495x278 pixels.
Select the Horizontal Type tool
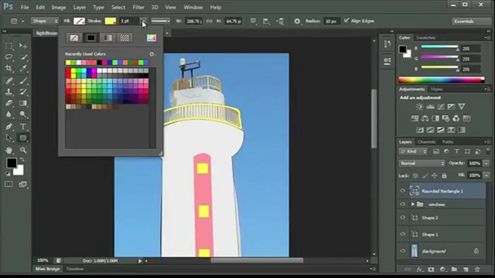(x=23, y=127)
